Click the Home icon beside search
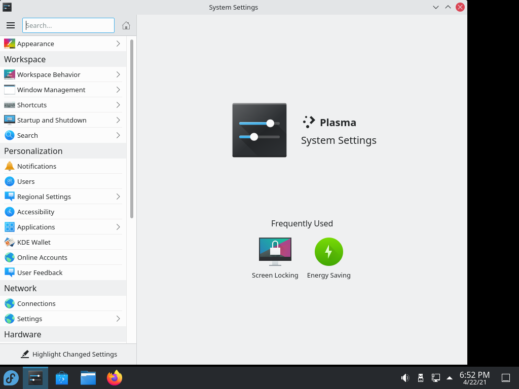Screen dimensions: 519x389 pyautogui.click(x=126, y=25)
